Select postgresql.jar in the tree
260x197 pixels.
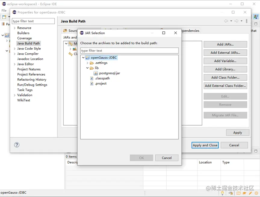110,73
